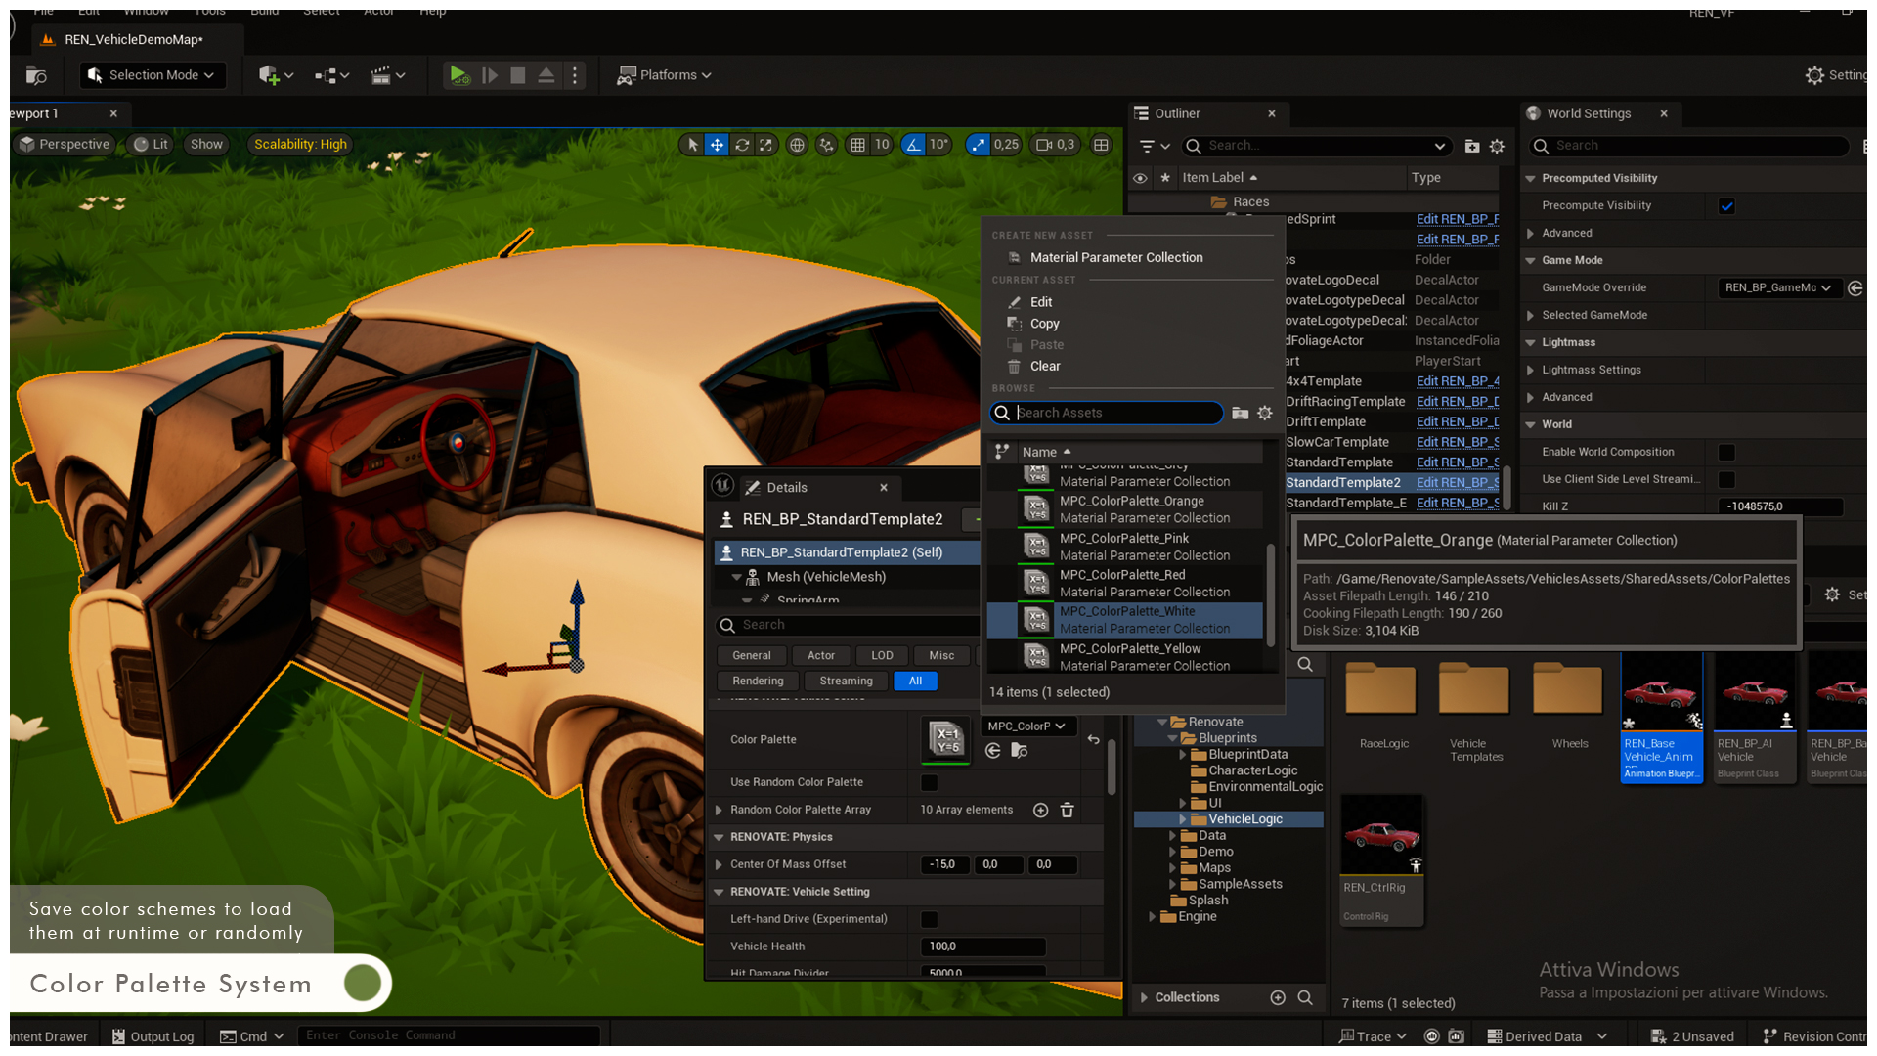Expand the Lightmass Settings section
Screen dimensions: 1877x1056
(1533, 370)
